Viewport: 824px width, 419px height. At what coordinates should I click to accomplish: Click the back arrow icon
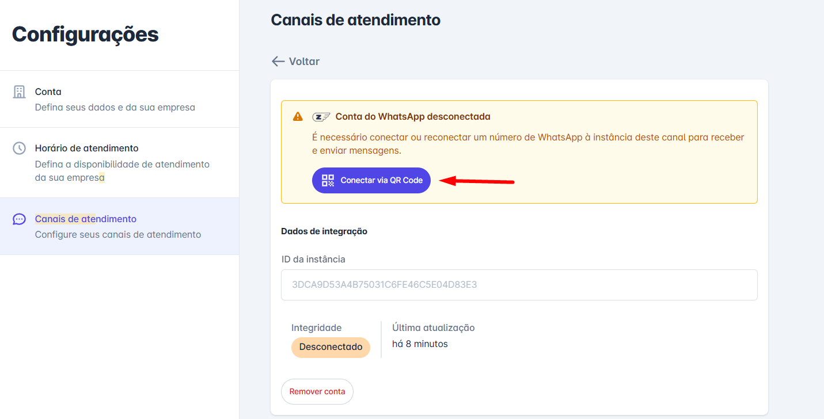[278, 62]
